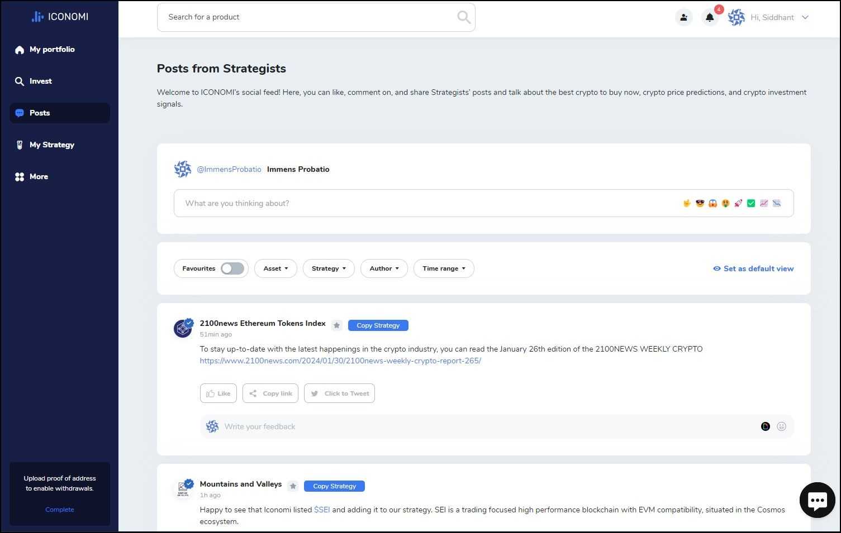Select the My portfolio sidebar icon

pyautogui.click(x=20, y=49)
